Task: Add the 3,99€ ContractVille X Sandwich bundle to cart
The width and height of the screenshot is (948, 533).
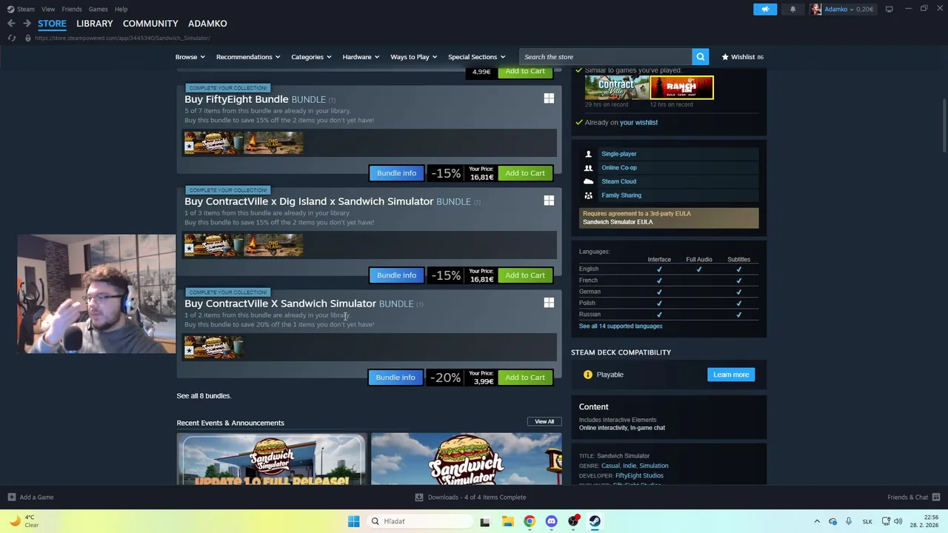Action: click(x=525, y=378)
